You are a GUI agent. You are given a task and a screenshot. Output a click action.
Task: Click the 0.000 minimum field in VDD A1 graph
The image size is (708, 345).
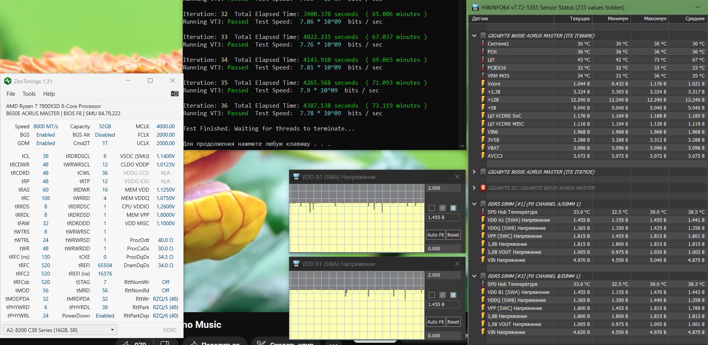pos(443,248)
